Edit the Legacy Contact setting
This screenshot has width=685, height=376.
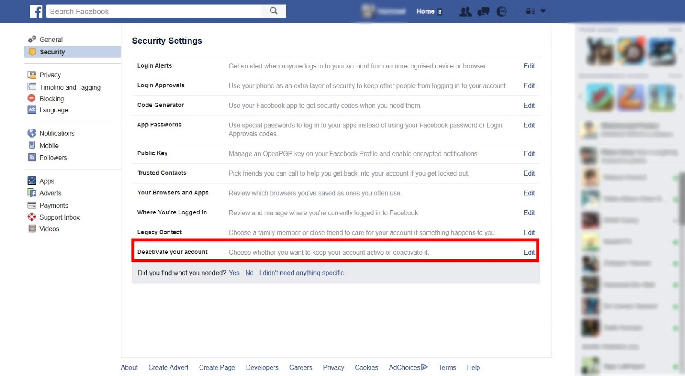[x=529, y=232]
